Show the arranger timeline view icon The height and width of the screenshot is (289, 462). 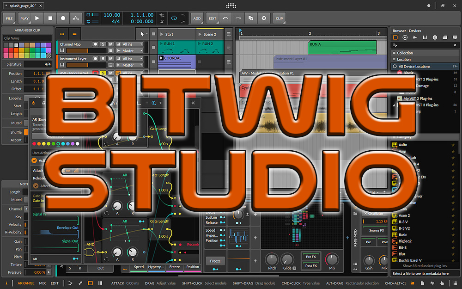point(74,34)
